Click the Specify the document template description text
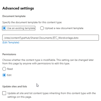The height and width of the screenshot is (101, 101). tap(32, 22)
